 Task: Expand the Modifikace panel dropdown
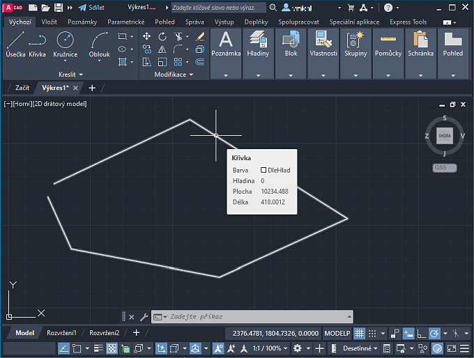[x=174, y=74]
